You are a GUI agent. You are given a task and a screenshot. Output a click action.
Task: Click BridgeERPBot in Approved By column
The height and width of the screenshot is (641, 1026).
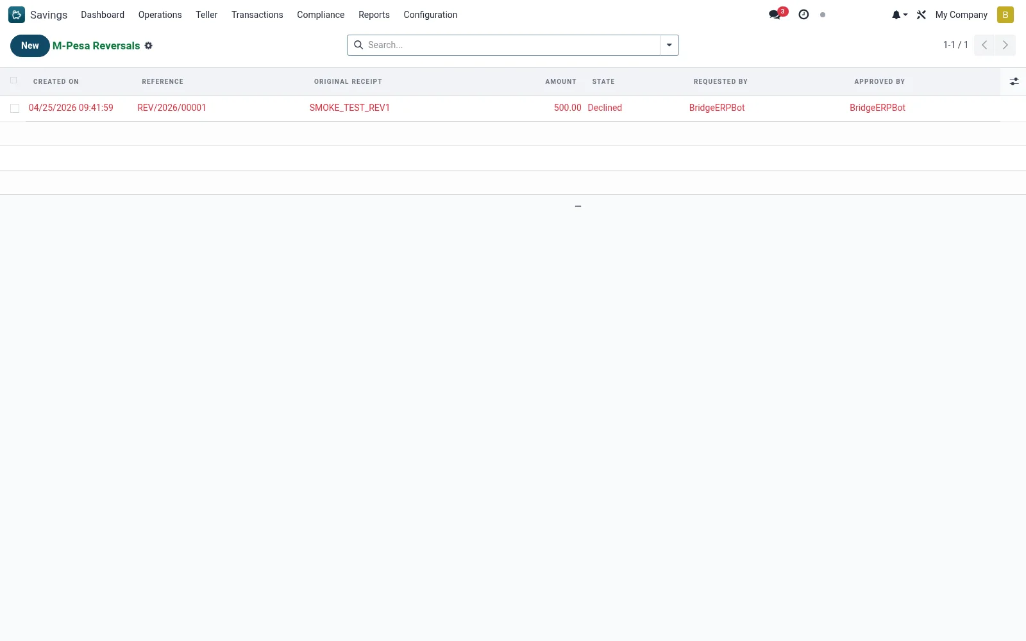[877, 108]
